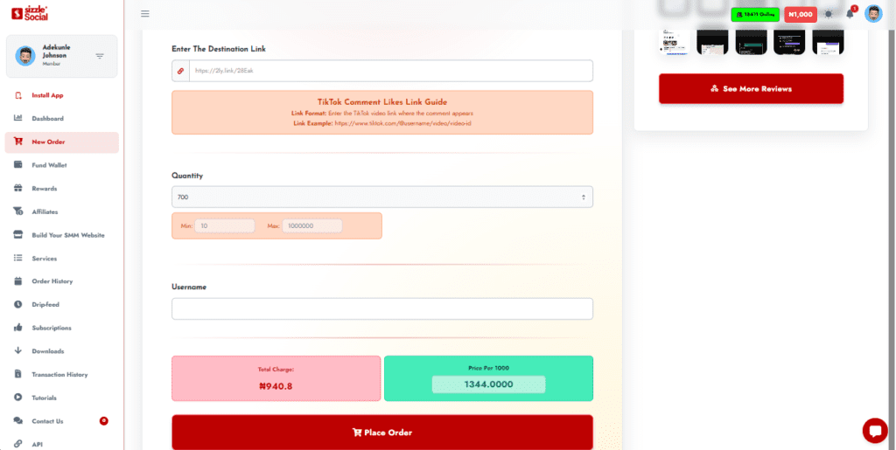Click the Max value field
The height and width of the screenshot is (450, 896).
point(312,225)
